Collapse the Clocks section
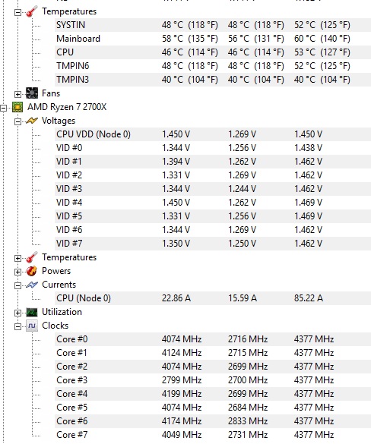Viewport: 371px width, 444px height. pyautogui.click(x=17, y=326)
